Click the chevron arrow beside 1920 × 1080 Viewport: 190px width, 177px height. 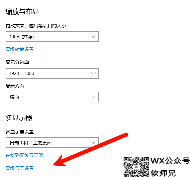94,73
